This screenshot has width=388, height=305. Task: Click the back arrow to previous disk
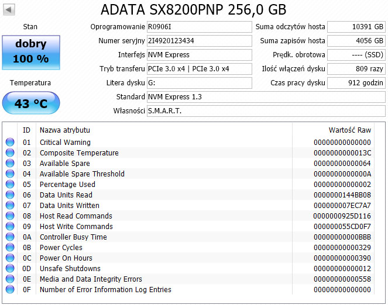[x=9, y=10]
